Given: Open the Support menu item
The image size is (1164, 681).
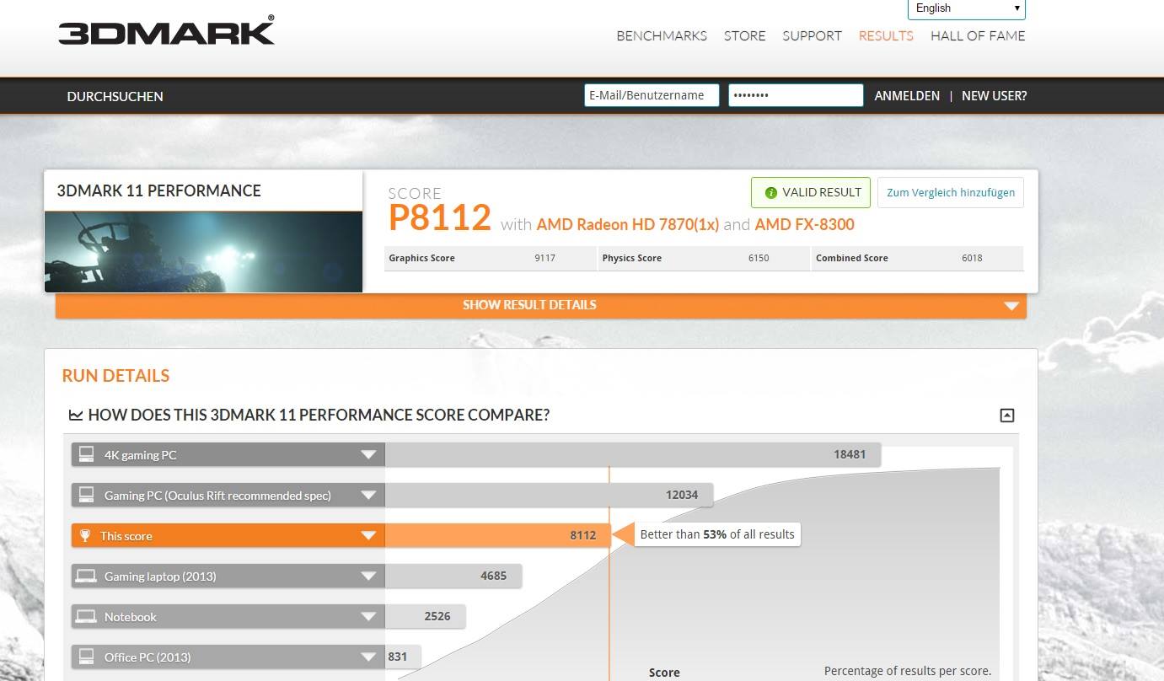Looking at the screenshot, I should pos(812,35).
